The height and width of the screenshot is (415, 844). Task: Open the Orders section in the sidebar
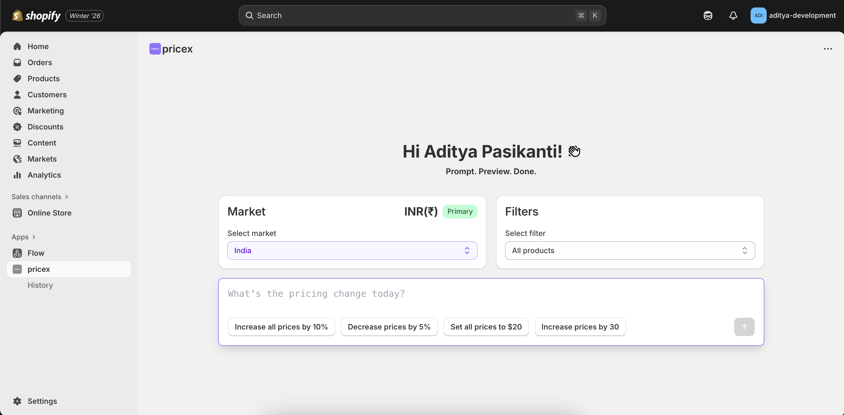point(40,63)
